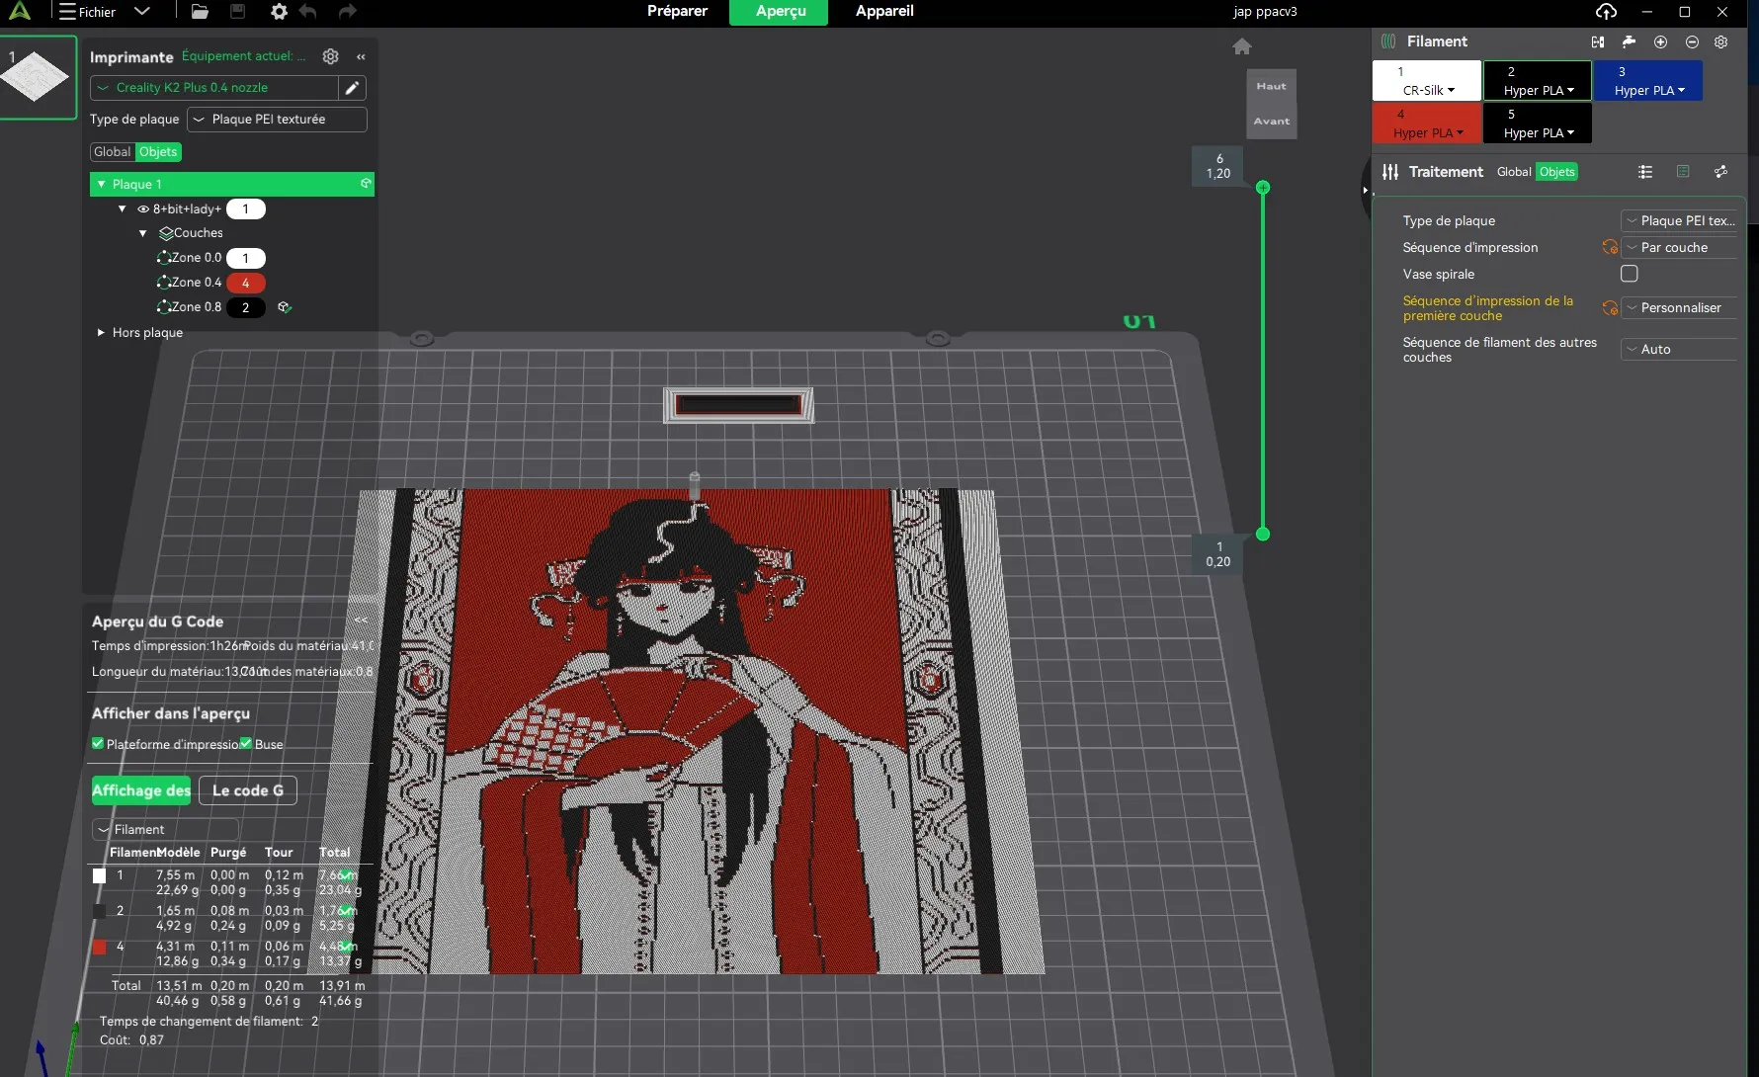The height and width of the screenshot is (1077, 1759).
Task: Toggle visibility of 8+bit+lady+ object
Action: [x=143, y=209]
